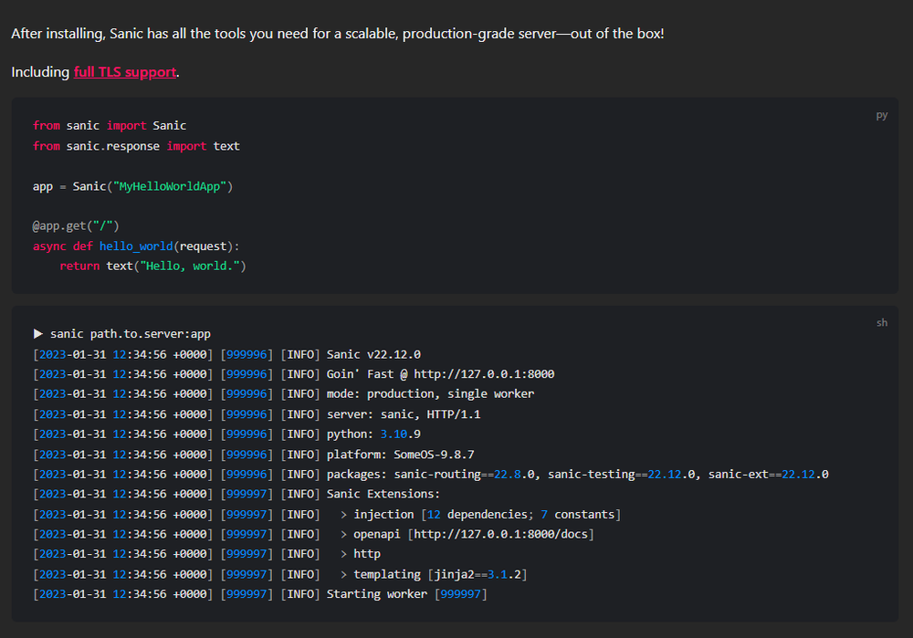The width and height of the screenshot is (913, 638).
Task: Open the "full TLS support" link
Action: pyautogui.click(x=125, y=72)
